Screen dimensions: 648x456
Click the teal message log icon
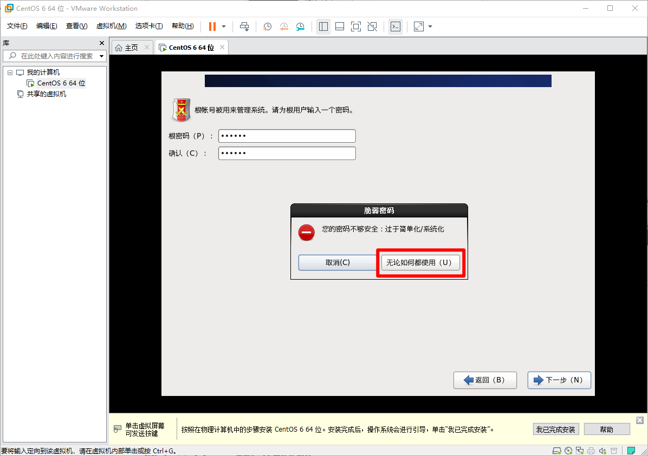[x=631, y=451]
